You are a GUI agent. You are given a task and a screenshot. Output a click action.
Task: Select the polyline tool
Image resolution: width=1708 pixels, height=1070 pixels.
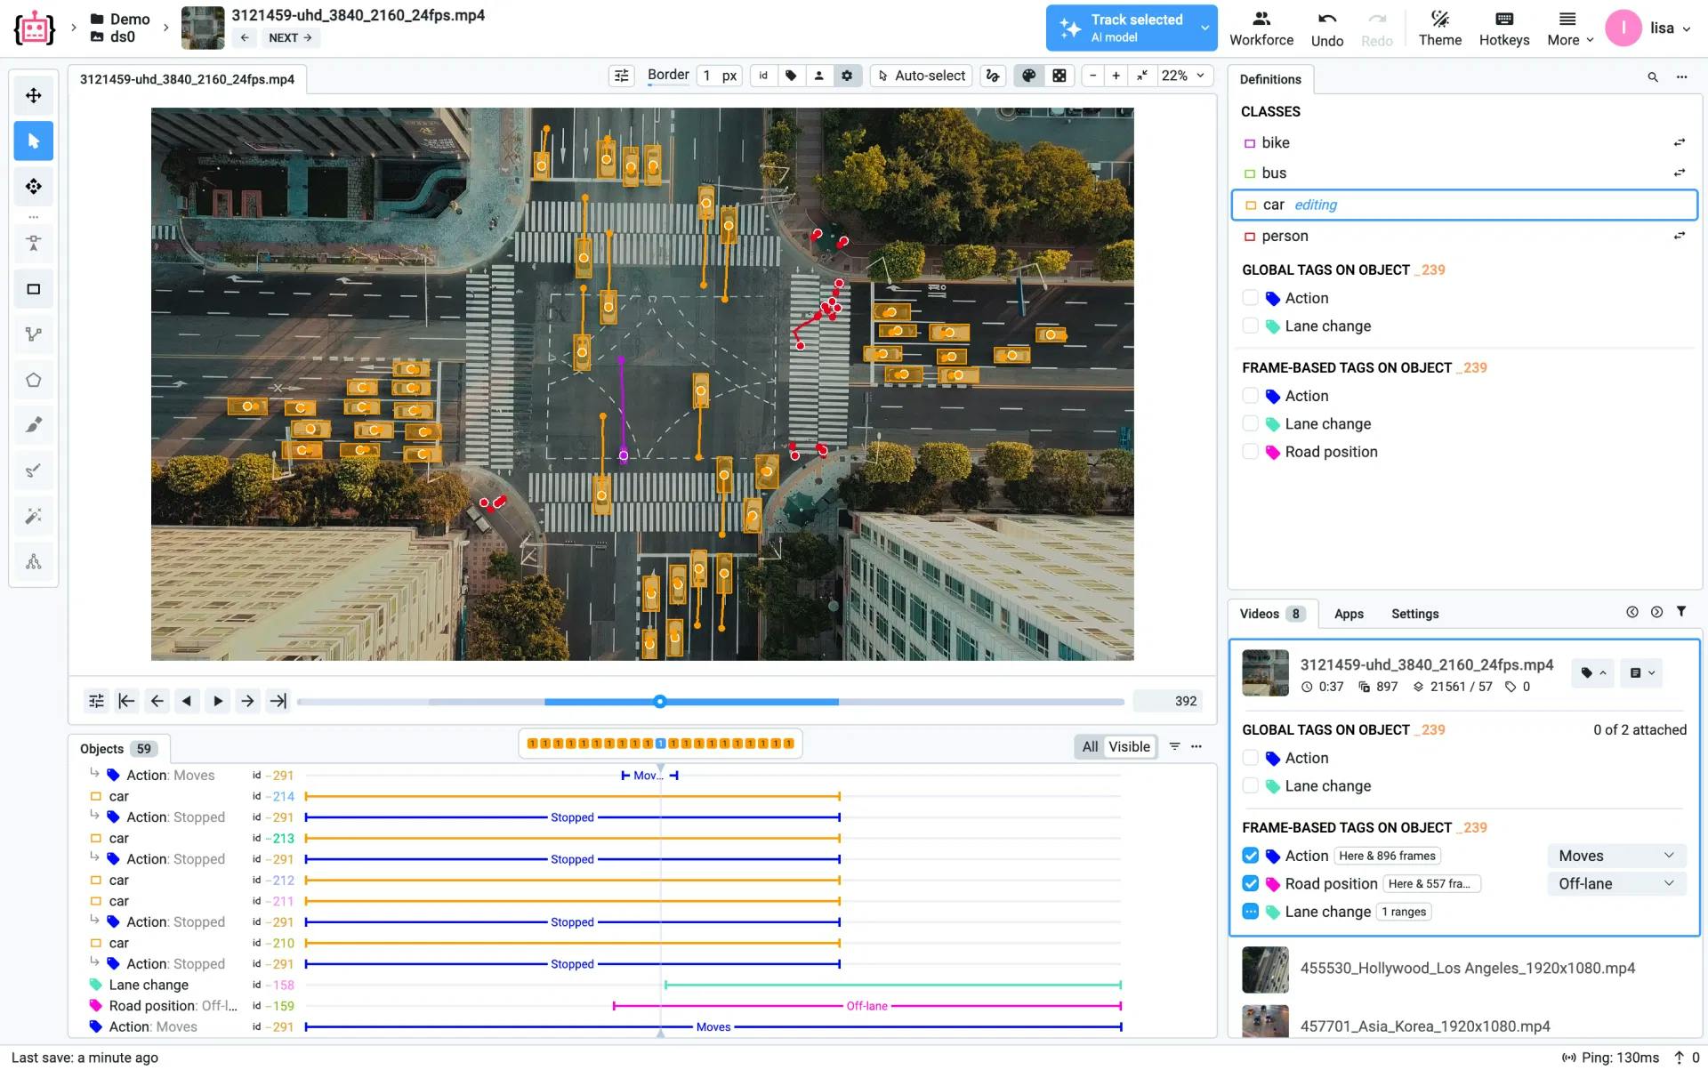click(x=34, y=334)
